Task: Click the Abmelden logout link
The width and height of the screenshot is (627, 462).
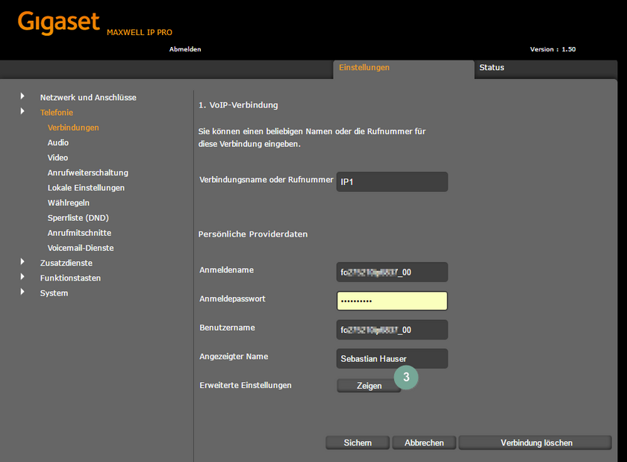Action: pyautogui.click(x=185, y=49)
